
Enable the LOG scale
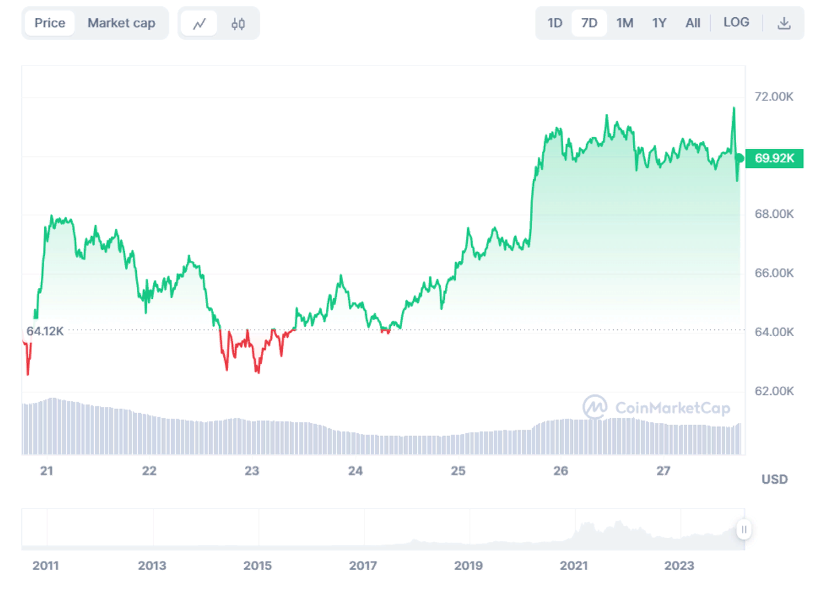[x=736, y=22]
